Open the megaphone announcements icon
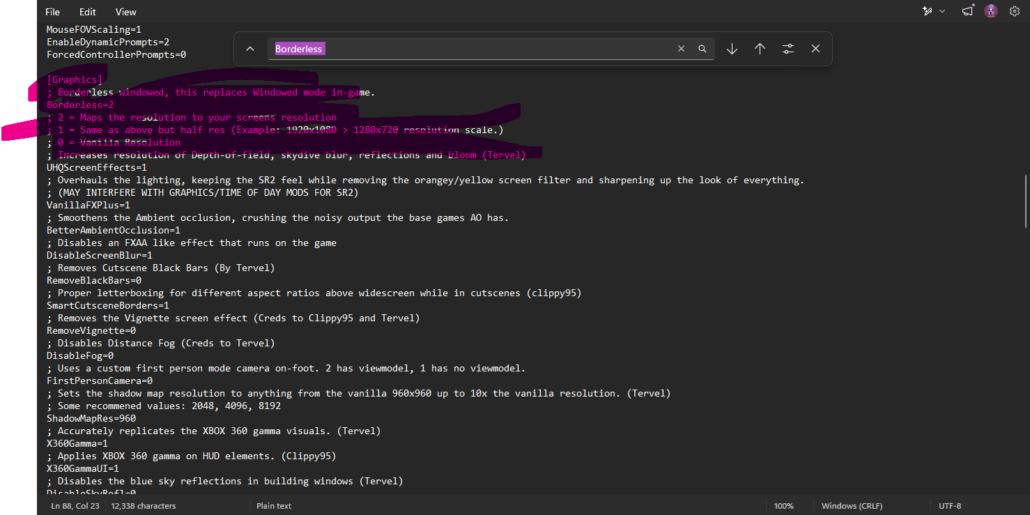Screen dimensions: 1030x515 (968, 10)
